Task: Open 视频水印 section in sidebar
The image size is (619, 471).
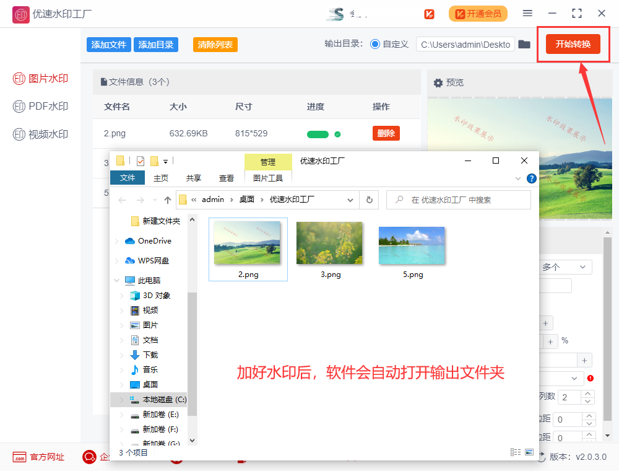Action: [40, 134]
